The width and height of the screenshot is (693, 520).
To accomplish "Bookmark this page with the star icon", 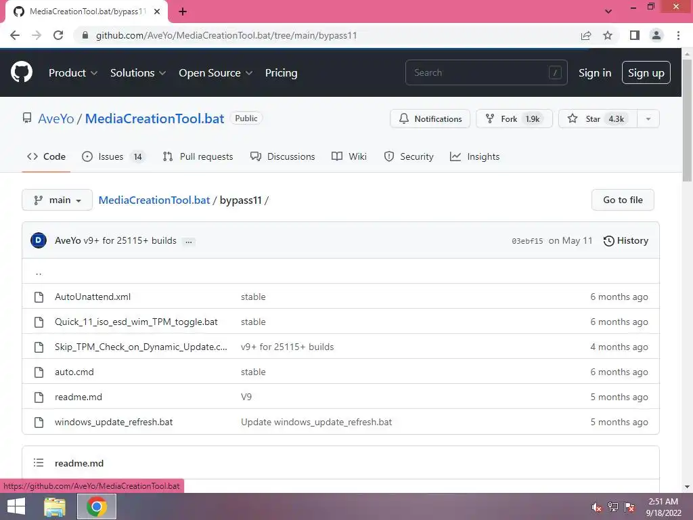I will click(x=608, y=35).
